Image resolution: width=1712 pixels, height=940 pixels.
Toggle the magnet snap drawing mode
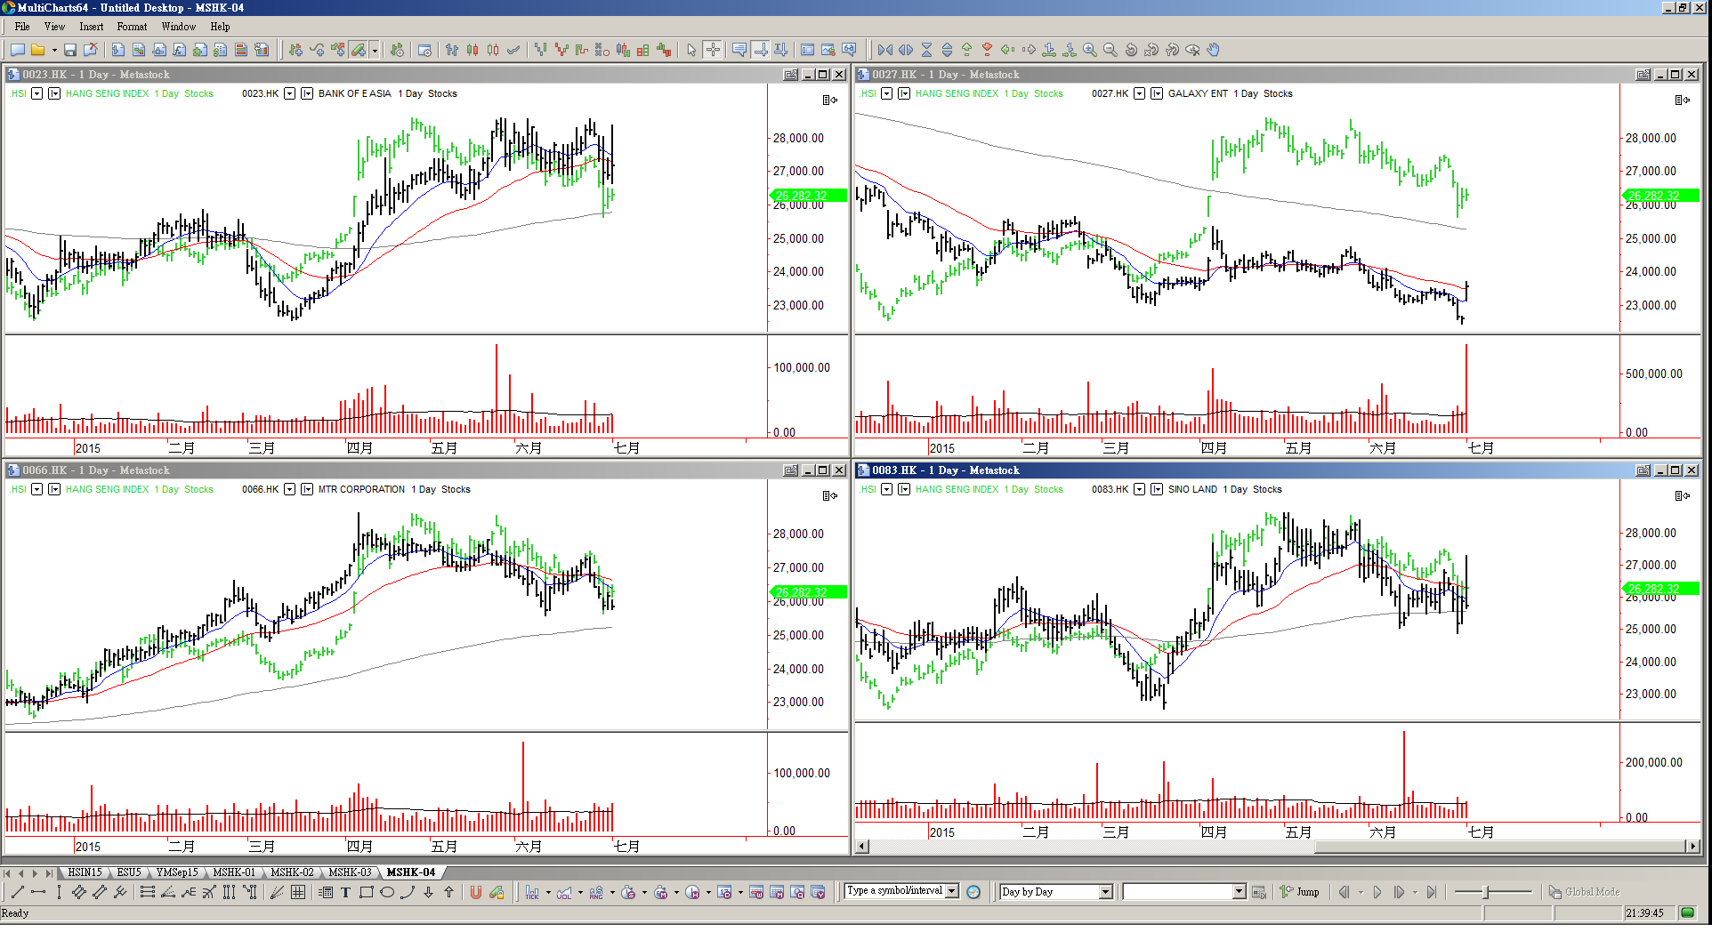point(476,893)
